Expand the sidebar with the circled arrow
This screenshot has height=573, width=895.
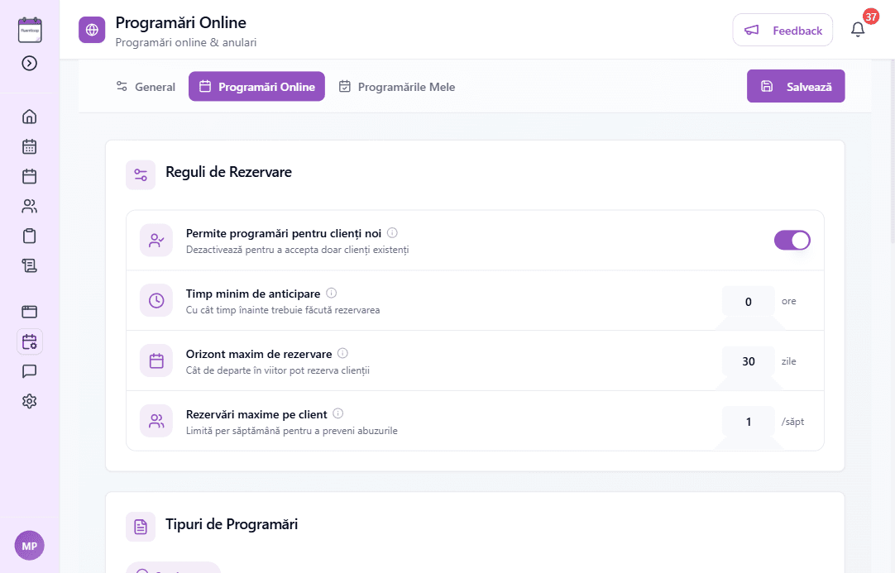point(29,63)
